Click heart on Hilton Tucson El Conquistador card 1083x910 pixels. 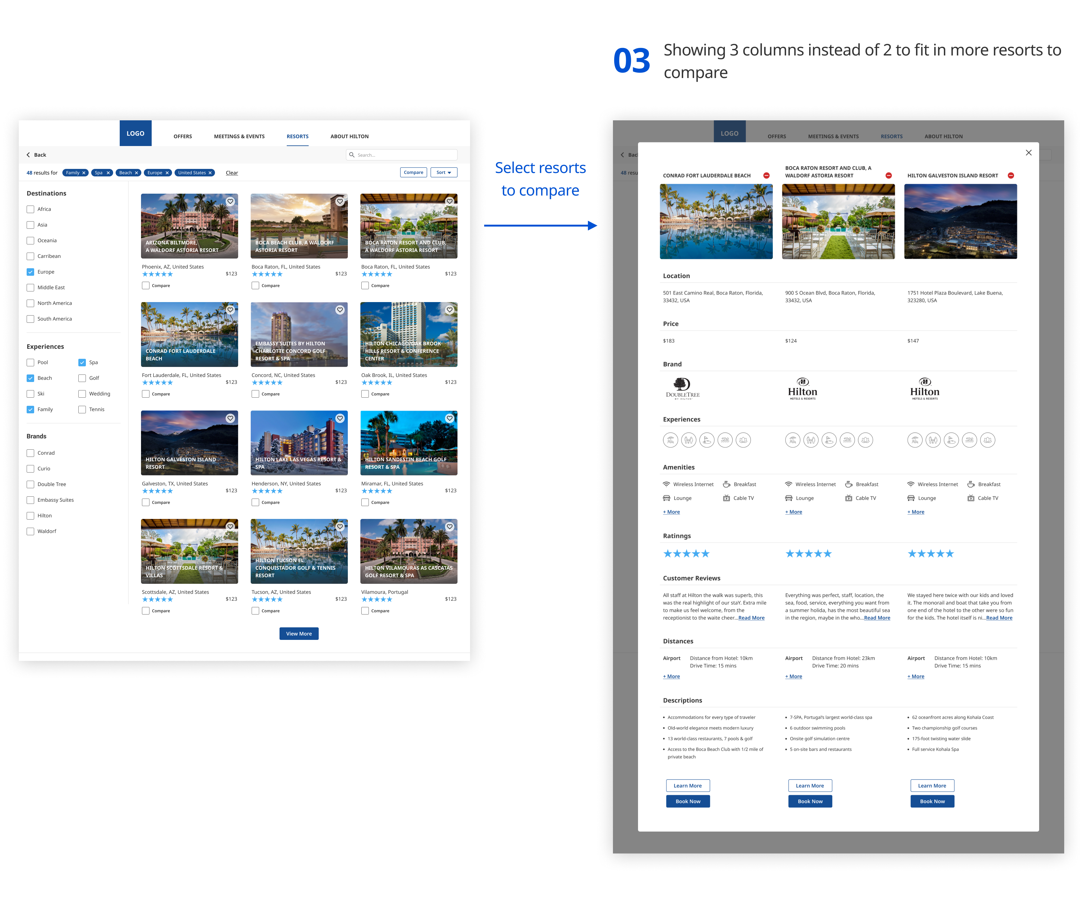[x=340, y=527]
